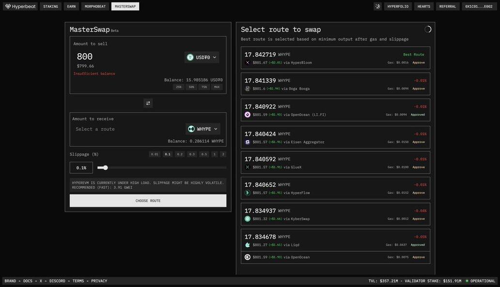Click Approve on the KyberSwap route
The height and width of the screenshot is (287, 500).
[419, 219]
